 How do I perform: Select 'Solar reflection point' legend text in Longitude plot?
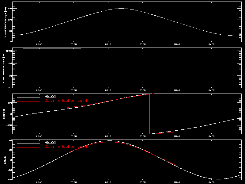[66, 101]
